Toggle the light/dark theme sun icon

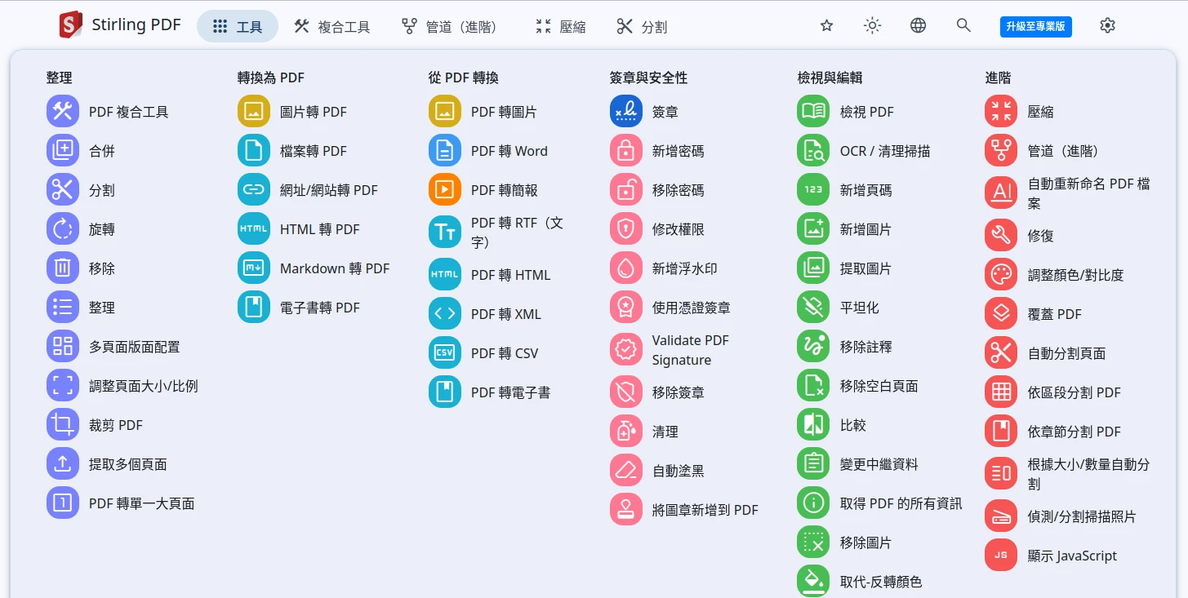pyautogui.click(x=873, y=26)
